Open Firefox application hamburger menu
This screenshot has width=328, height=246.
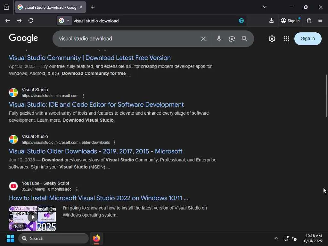coord(320,20)
